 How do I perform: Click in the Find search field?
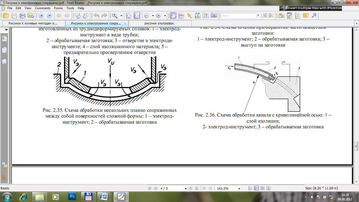tap(238, 16)
